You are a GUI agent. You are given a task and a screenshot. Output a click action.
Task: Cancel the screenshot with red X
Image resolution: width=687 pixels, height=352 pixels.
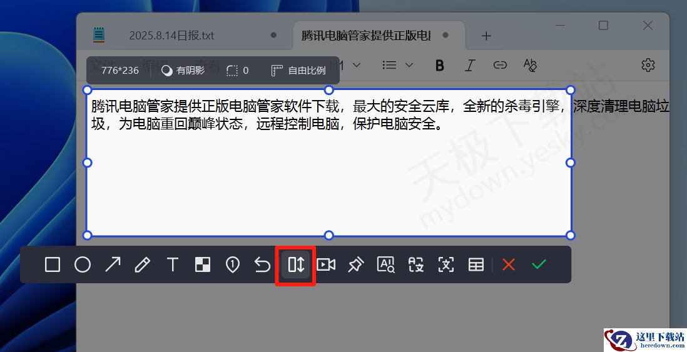[x=509, y=264]
